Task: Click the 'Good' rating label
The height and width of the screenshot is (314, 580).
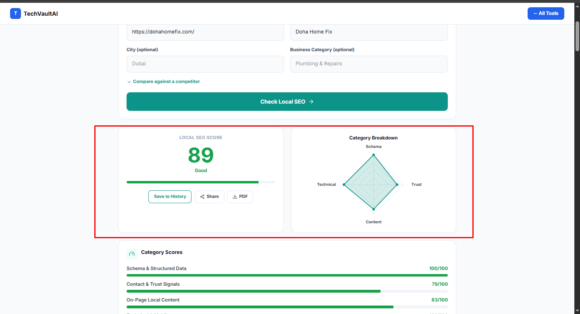Action: pyautogui.click(x=201, y=171)
